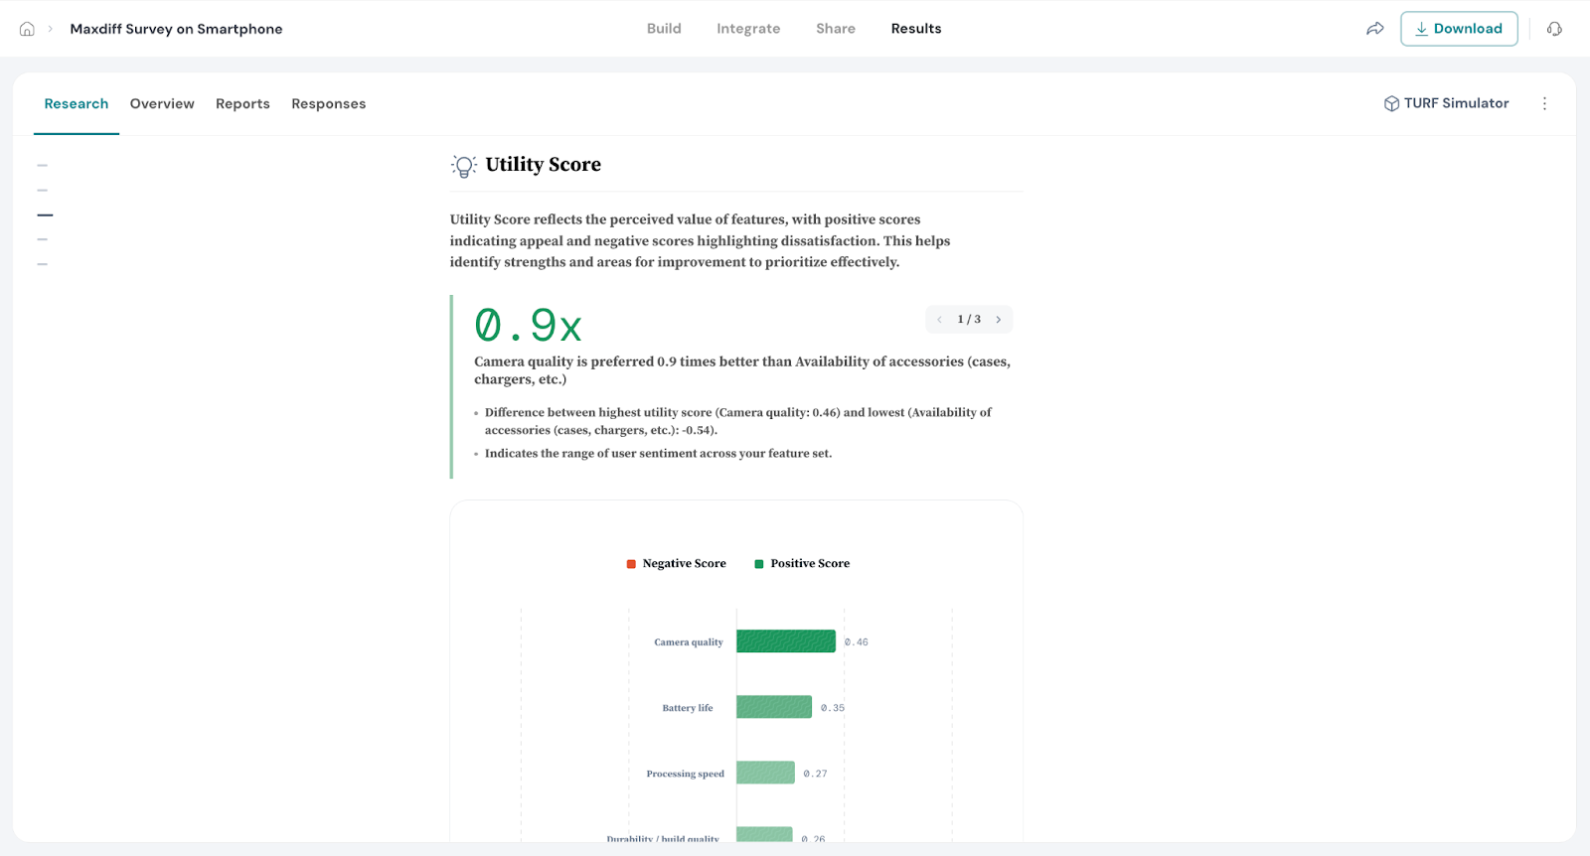Go to next insight slide arrow
The image size is (1590, 856).
click(x=999, y=320)
